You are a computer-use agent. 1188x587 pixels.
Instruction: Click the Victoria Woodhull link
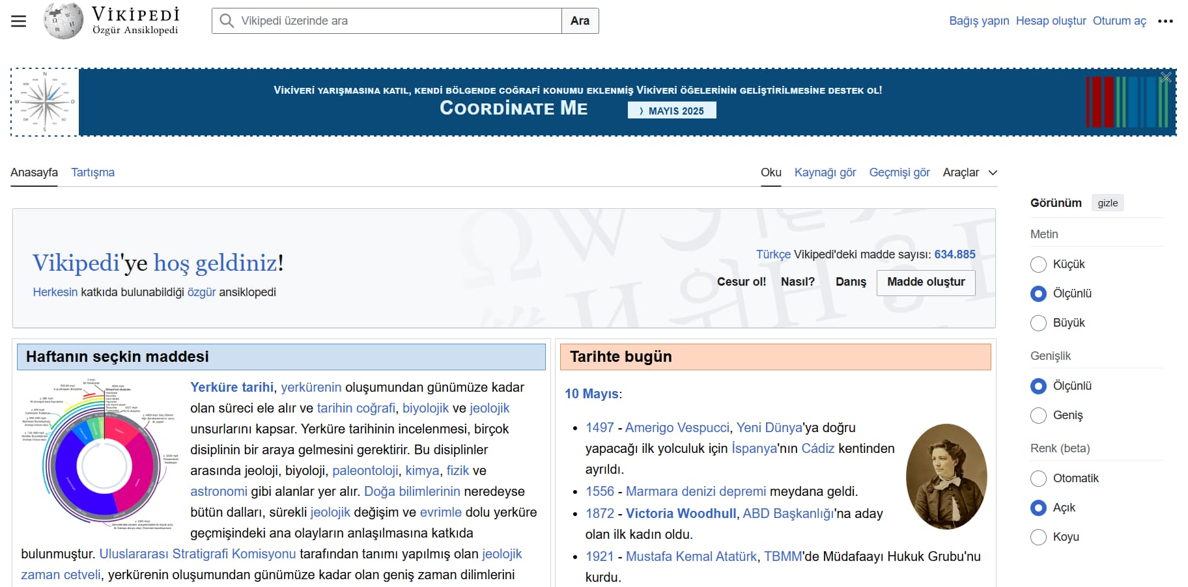681,513
